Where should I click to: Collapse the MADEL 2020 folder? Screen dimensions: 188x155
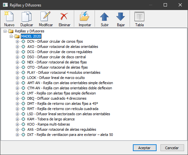pyautogui.click(x=11, y=36)
